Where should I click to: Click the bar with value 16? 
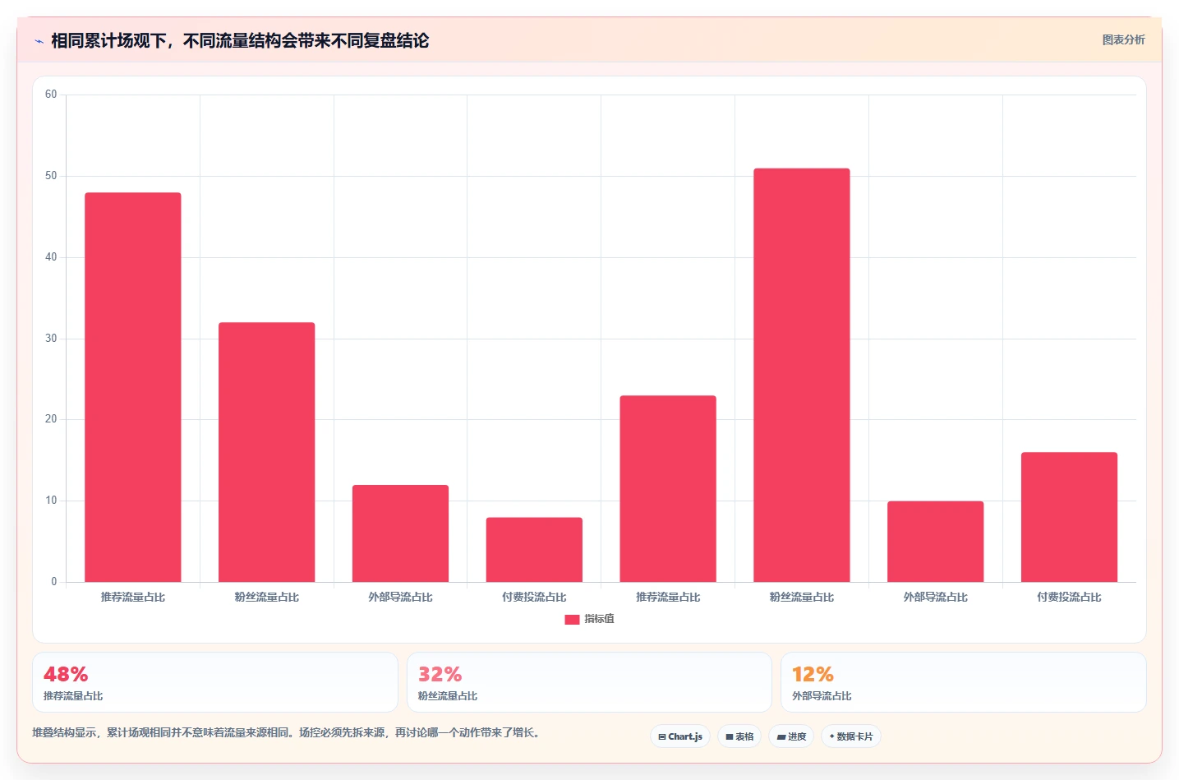point(1069,517)
